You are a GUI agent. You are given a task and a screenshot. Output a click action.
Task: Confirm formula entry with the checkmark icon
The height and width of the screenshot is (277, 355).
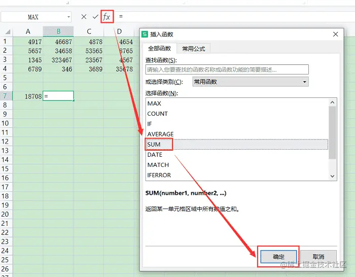(x=95, y=17)
